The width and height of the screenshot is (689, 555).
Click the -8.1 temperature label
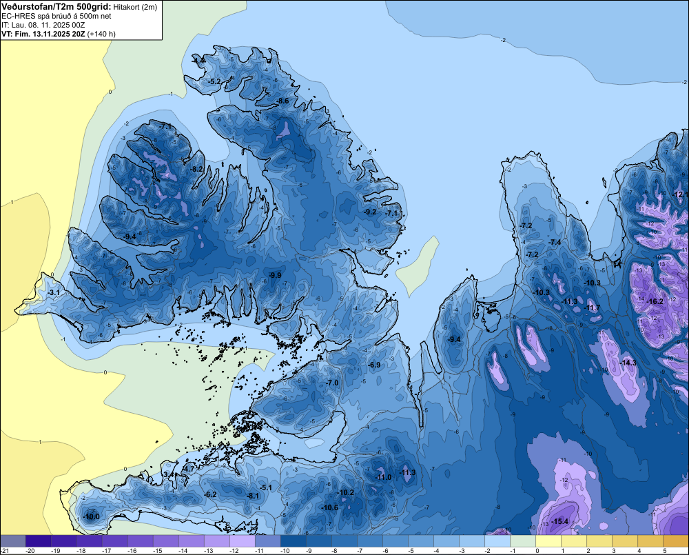click(x=253, y=496)
